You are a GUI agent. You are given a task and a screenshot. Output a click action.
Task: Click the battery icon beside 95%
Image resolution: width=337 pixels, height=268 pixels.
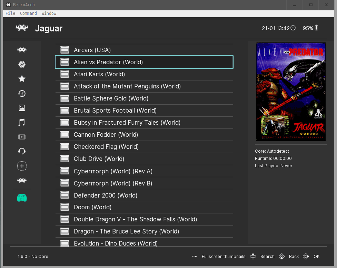tap(316, 28)
